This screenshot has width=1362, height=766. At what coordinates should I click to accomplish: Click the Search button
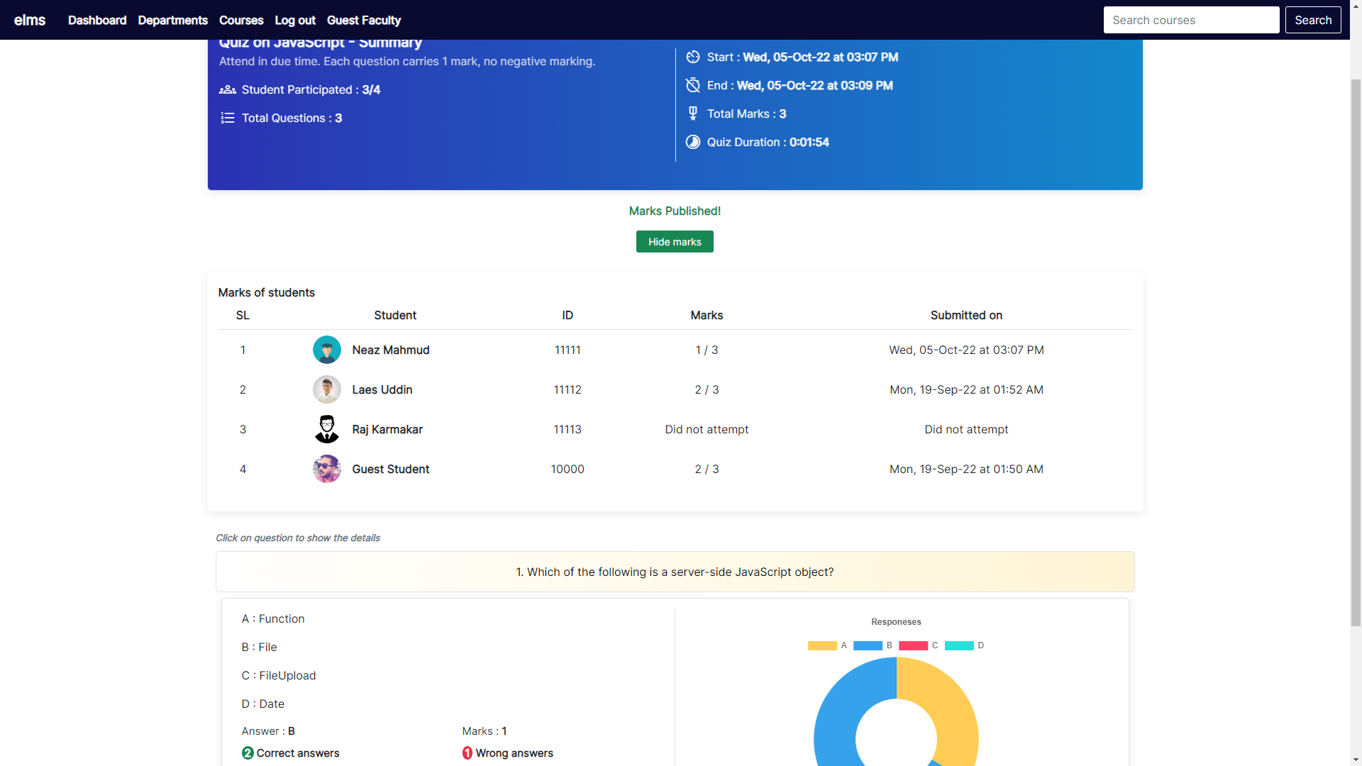pyautogui.click(x=1313, y=20)
